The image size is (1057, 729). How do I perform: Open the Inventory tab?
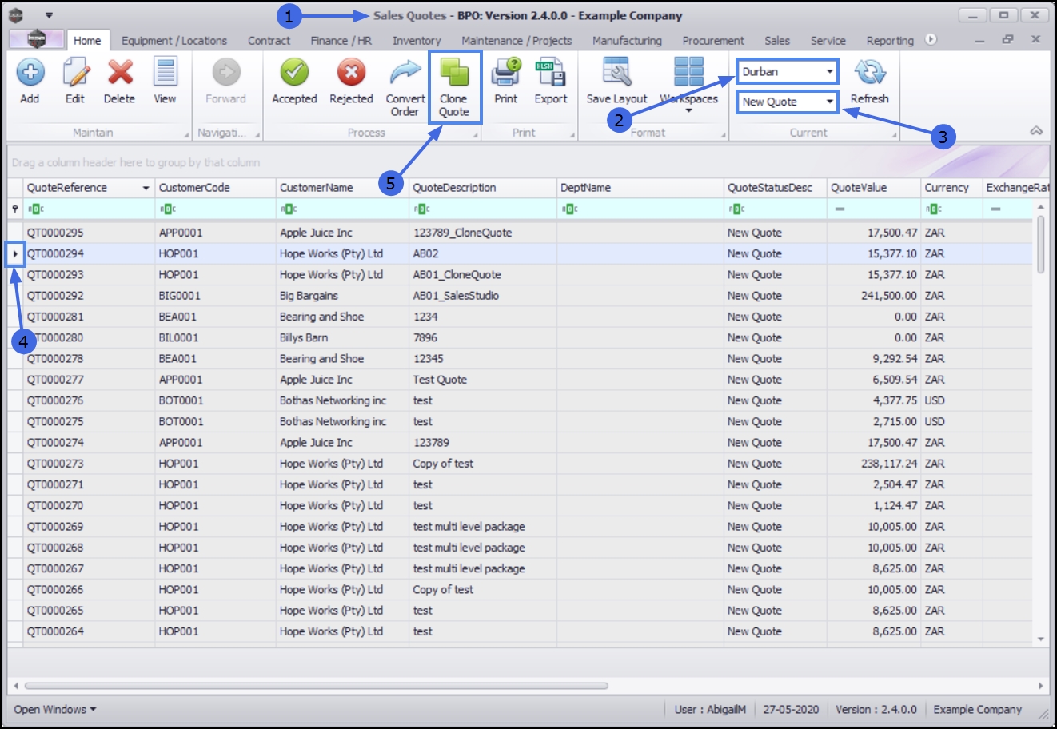pyautogui.click(x=417, y=41)
